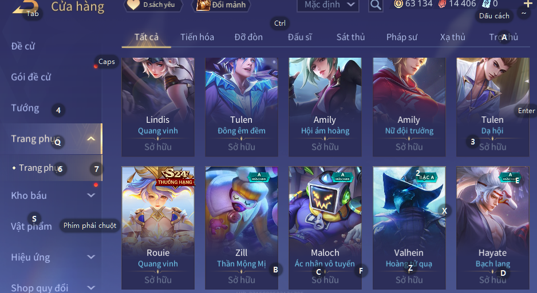This screenshot has width=537, height=293.
Task: Select the Rouie Quang vinh skin card
Action: [158, 228]
